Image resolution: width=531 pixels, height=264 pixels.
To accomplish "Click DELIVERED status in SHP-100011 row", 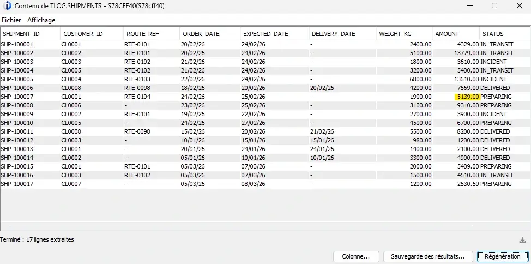I will pyautogui.click(x=495, y=131).
